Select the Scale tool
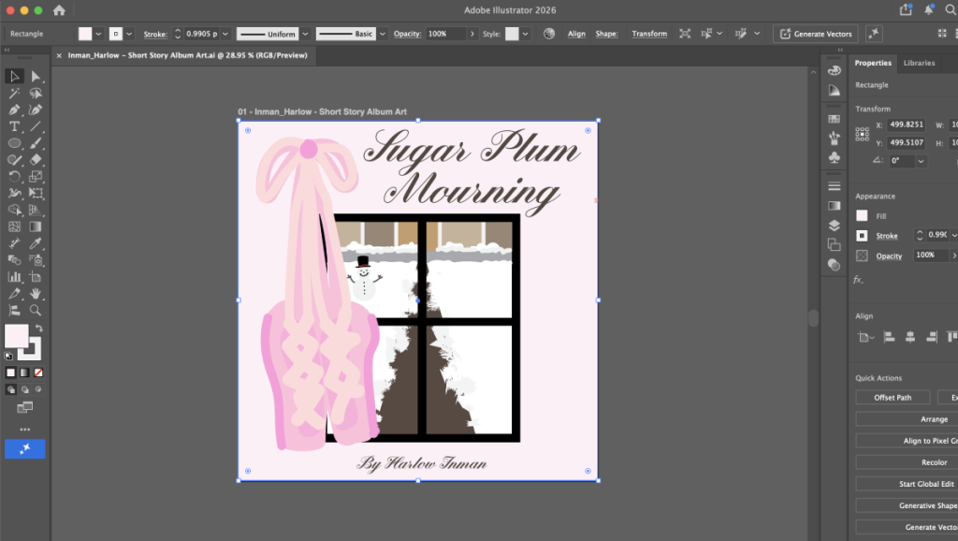Image resolution: width=958 pixels, height=541 pixels. click(36, 177)
